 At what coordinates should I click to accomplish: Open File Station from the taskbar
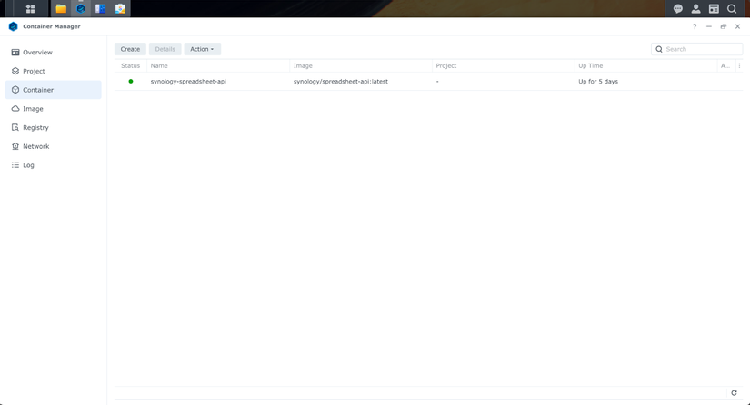tap(61, 8)
